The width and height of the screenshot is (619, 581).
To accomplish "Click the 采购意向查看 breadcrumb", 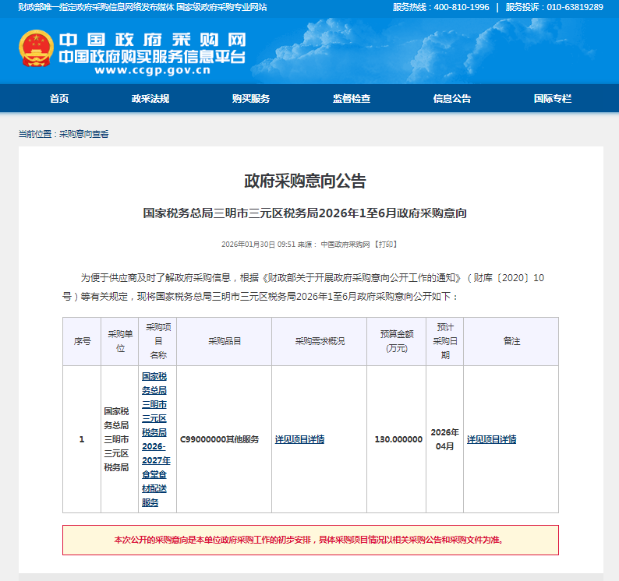I will pyautogui.click(x=84, y=134).
